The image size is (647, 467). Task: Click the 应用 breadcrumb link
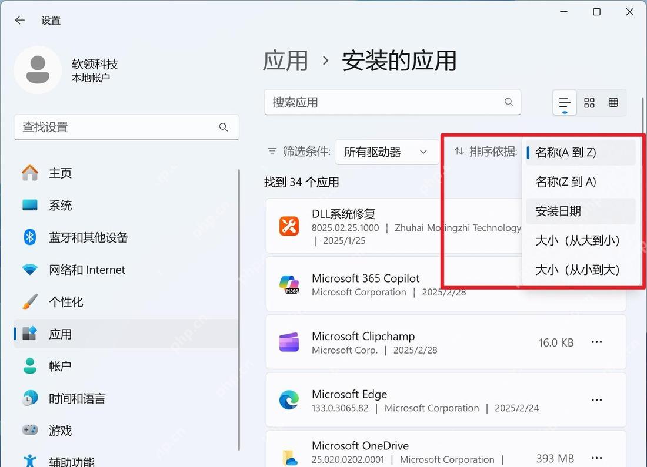pyautogui.click(x=285, y=61)
